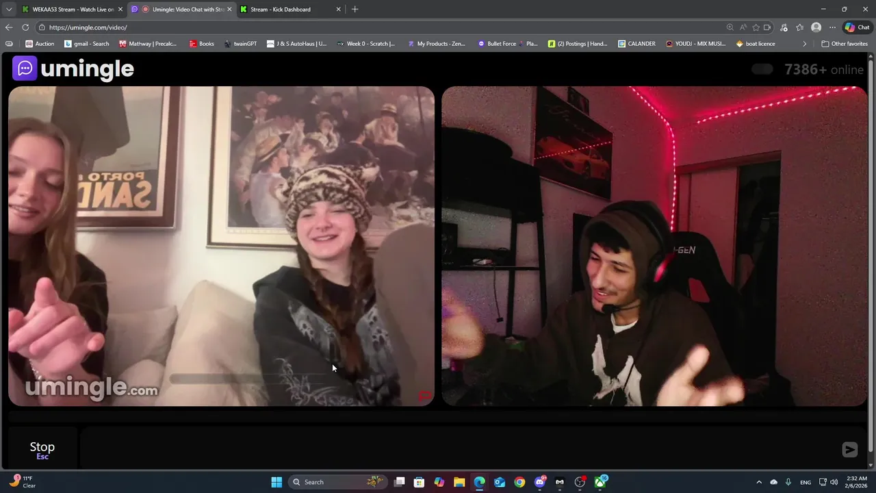Screen dimensions: 876x493
Task: Show hidden system tray icons
Action: (758, 482)
